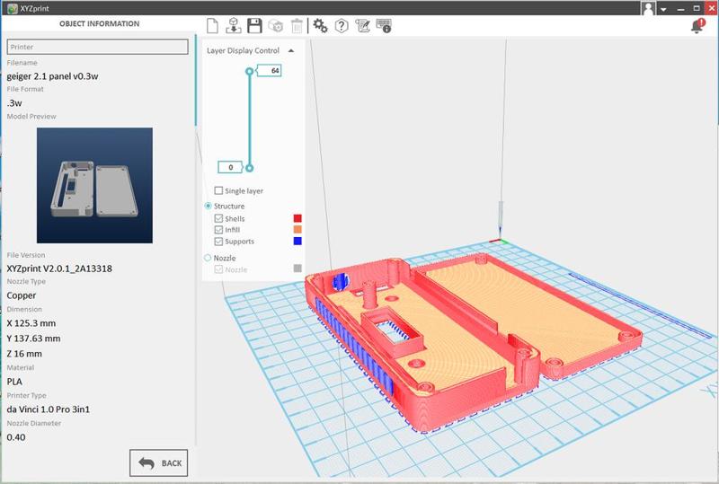Create a new file with the blank page icon
This screenshot has width=719, height=484.
coord(212,26)
